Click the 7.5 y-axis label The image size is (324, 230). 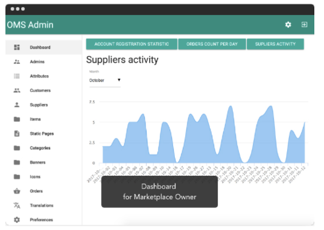[x=92, y=102]
